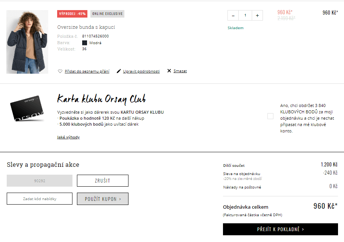Click the applied coupon code field 90292
The image size is (344, 242).
click(x=40, y=181)
